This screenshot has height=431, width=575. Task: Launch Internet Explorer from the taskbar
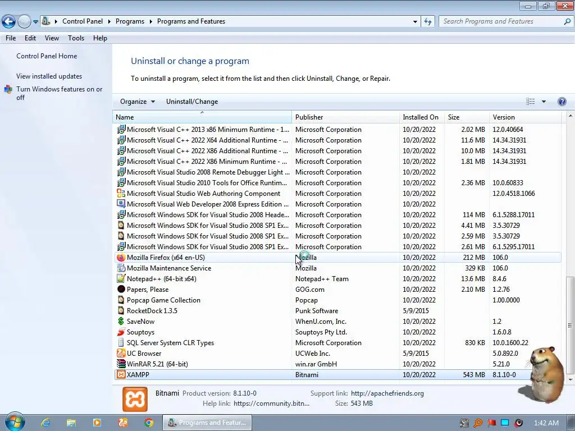45,423
